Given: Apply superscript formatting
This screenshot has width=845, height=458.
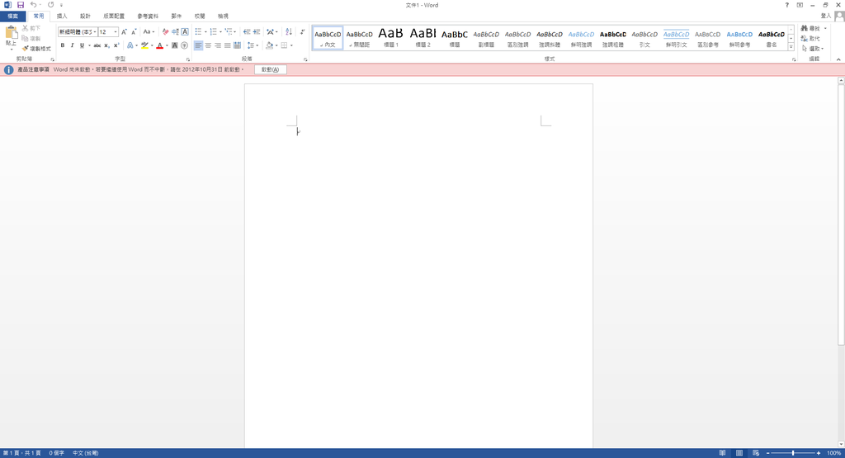Looking at the screenshot, I should click(x=116, y=45).
